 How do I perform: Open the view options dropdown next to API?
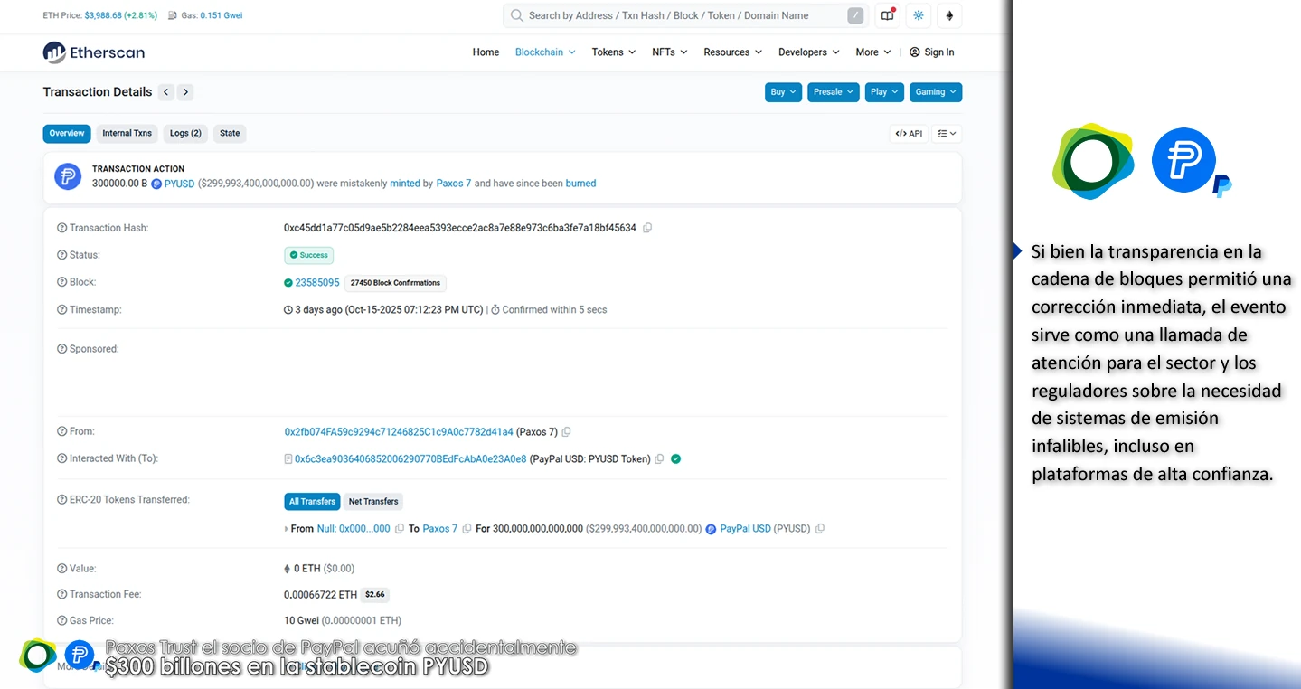click(x=946, y=133)
